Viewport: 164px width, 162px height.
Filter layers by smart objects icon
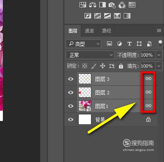[x=149, y=44]
